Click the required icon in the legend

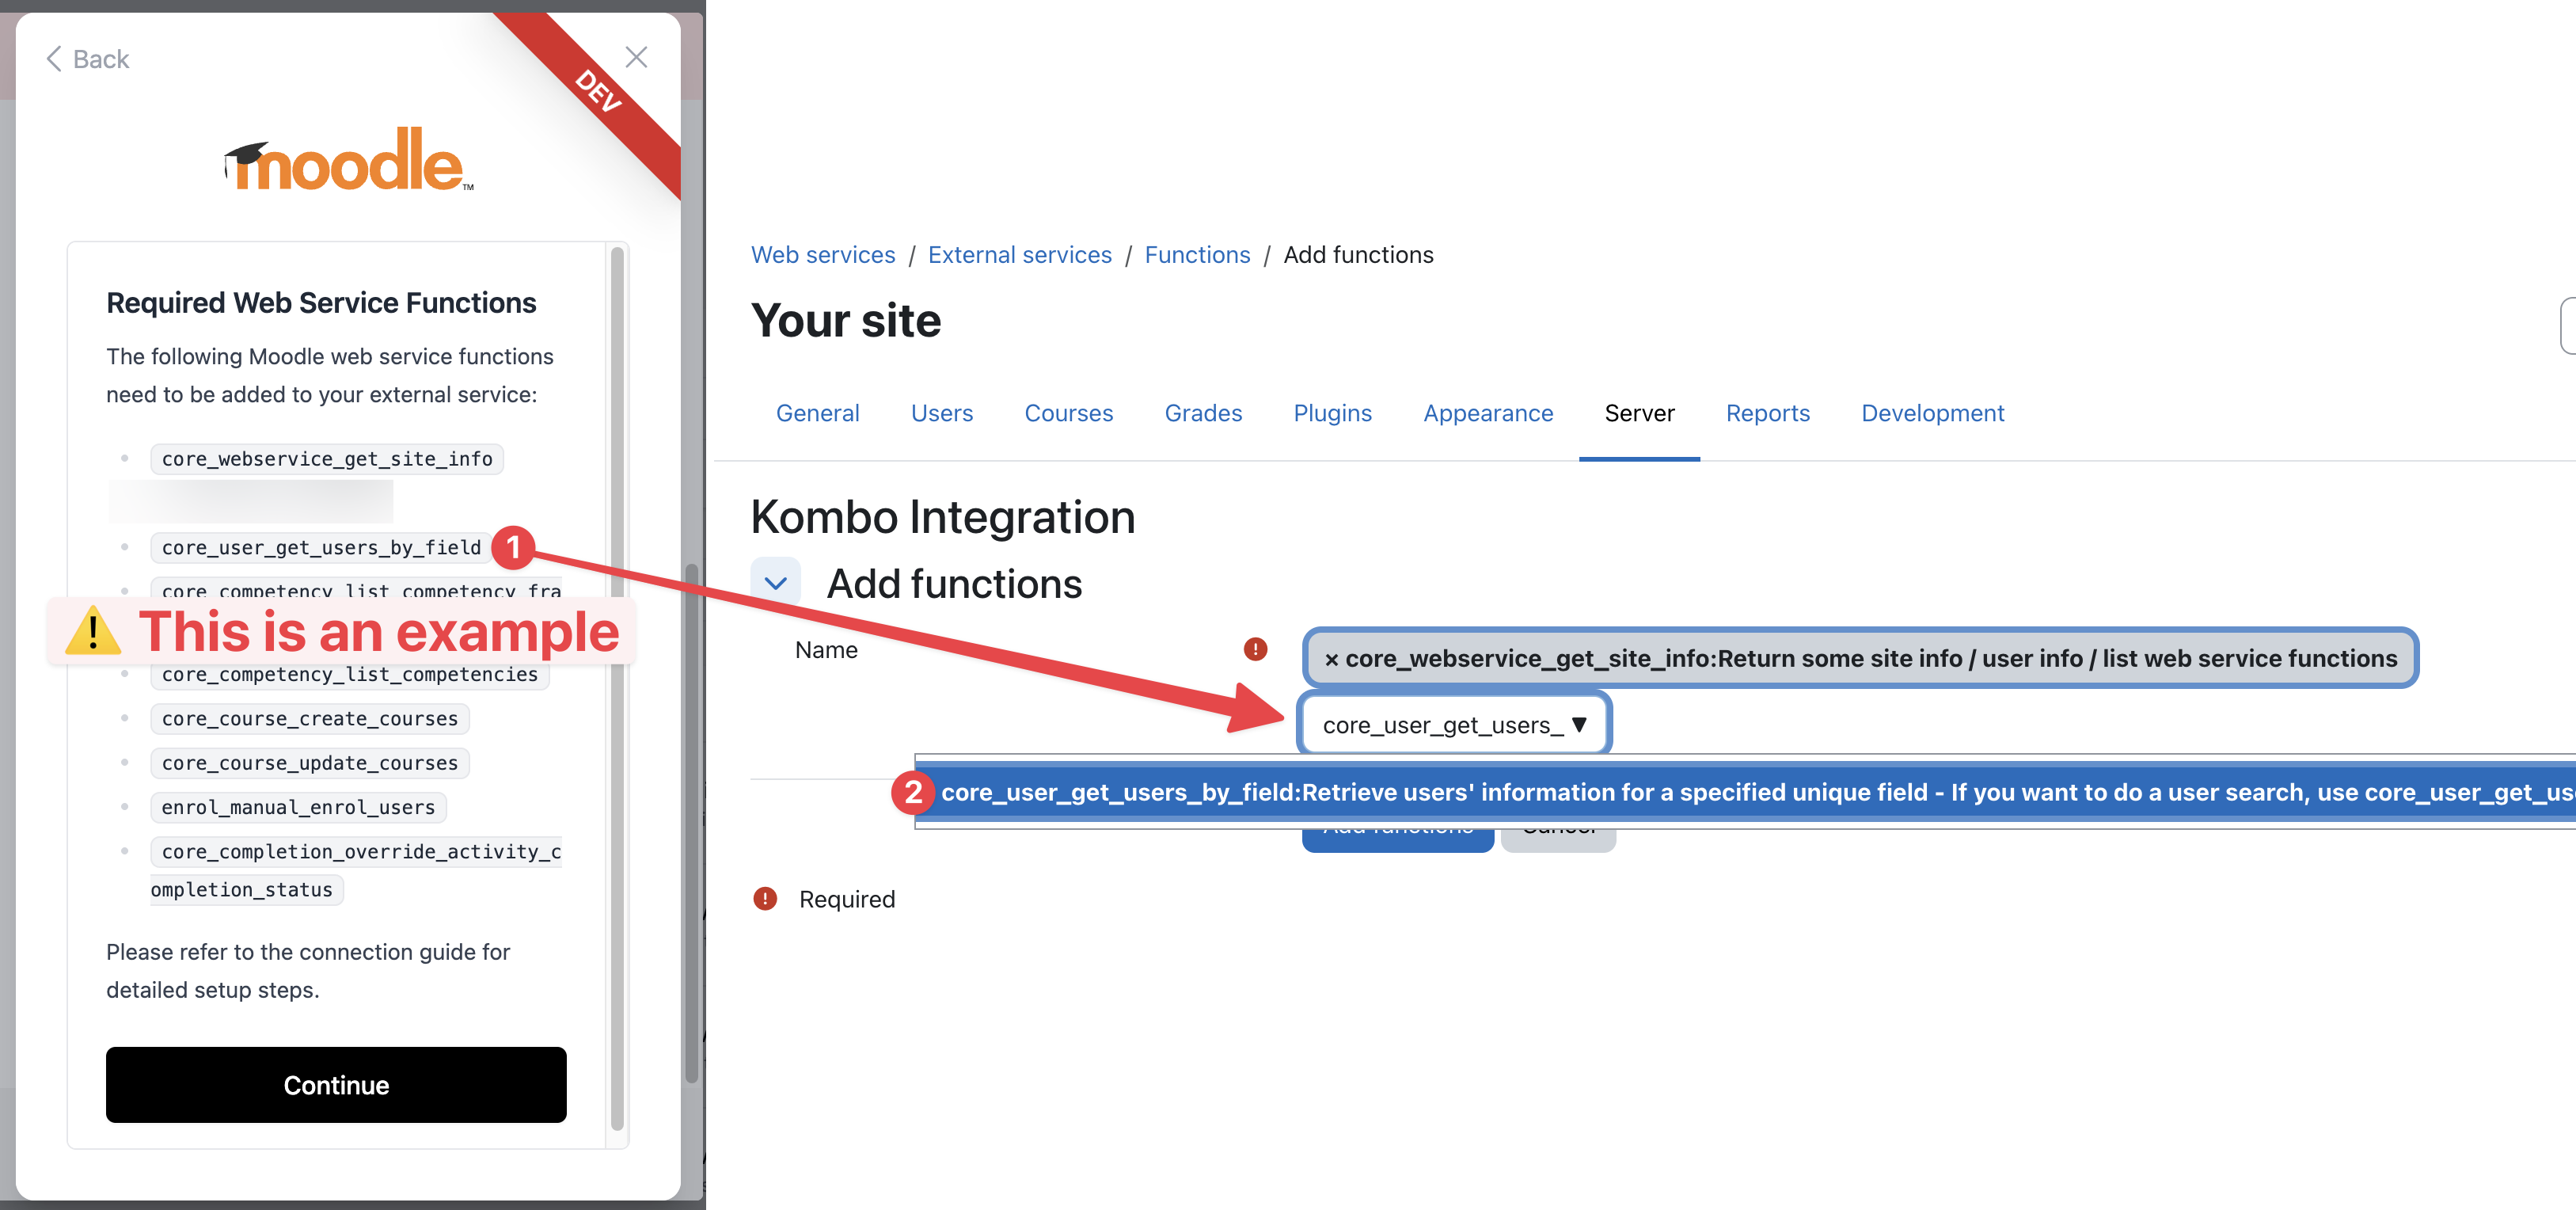pos(765,899)
